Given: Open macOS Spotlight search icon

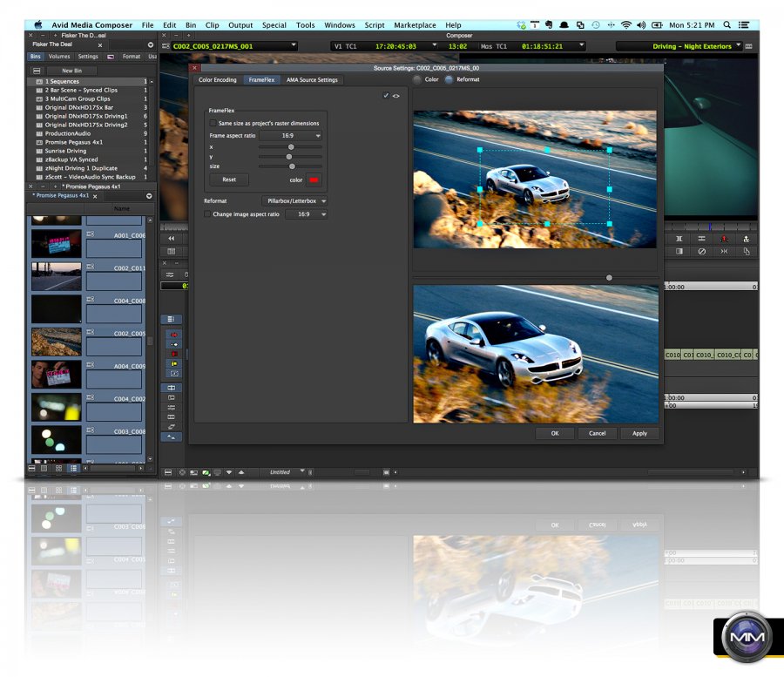Looking at the screenshot, I should click(x=726, y=25).
